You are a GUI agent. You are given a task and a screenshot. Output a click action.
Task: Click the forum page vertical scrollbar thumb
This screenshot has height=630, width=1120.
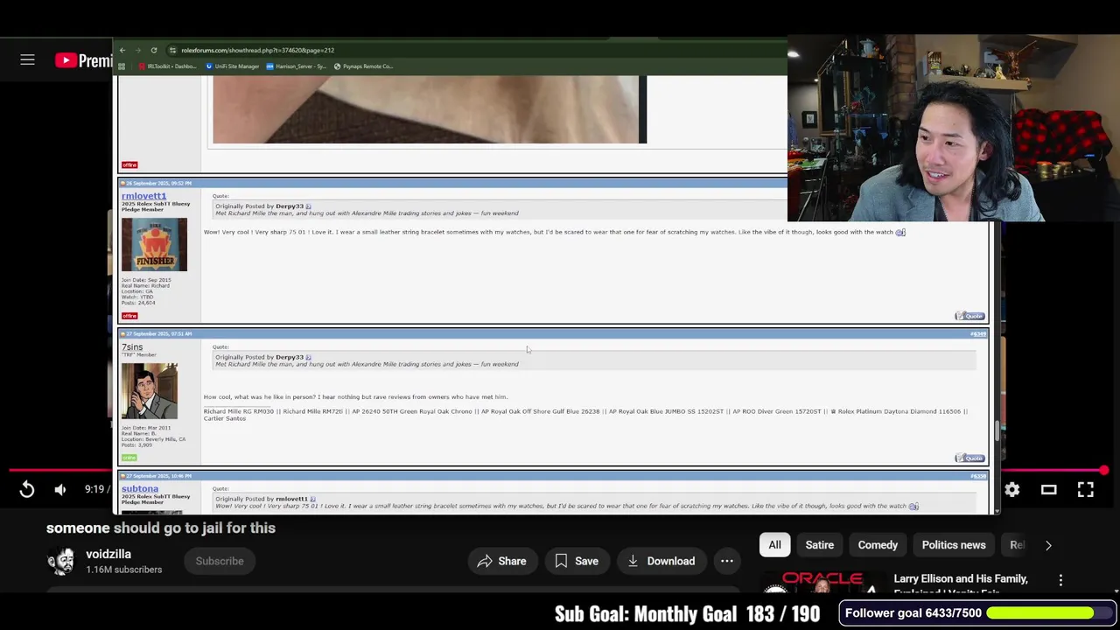(996, 431)
